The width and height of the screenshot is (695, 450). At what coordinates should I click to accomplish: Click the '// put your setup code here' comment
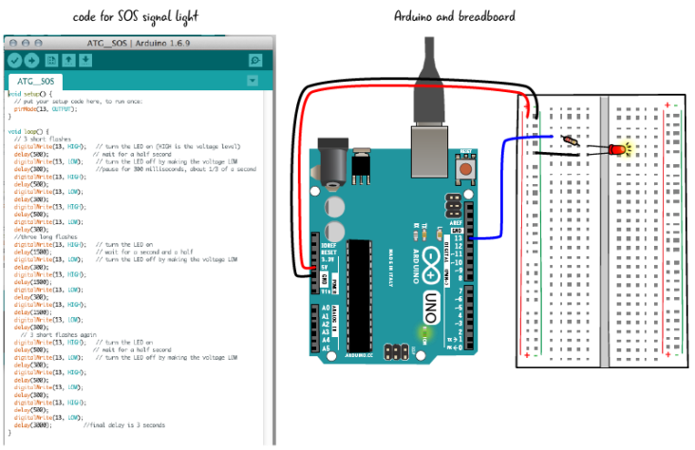coord(78,102)
